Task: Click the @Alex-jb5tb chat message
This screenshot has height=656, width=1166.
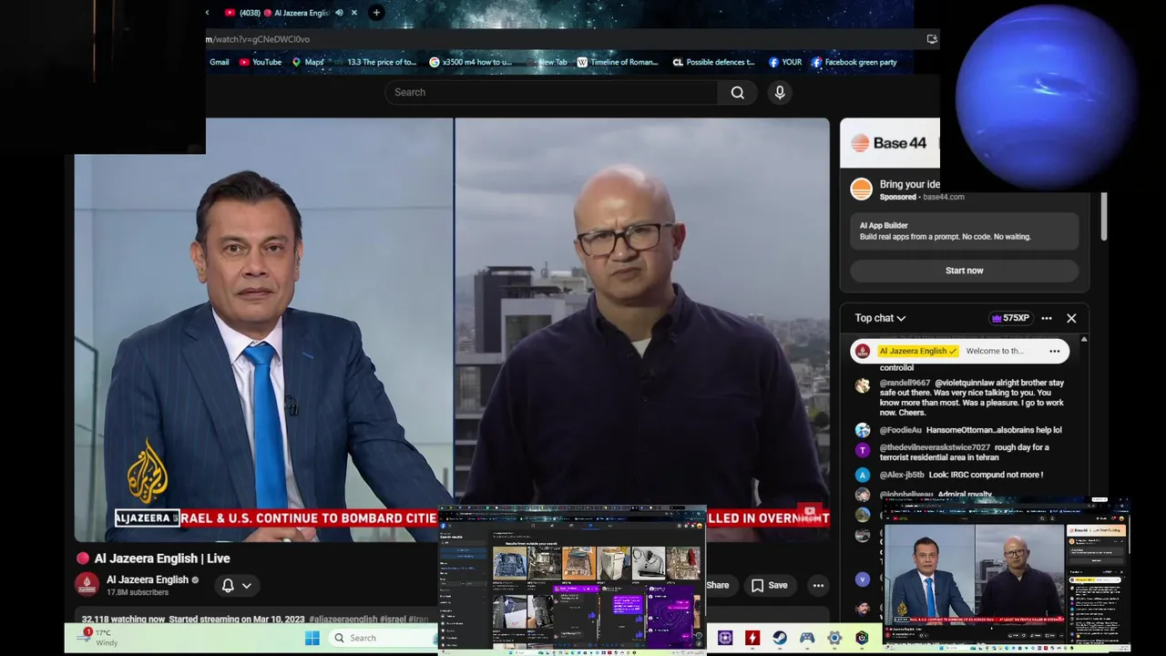Action: pos(961,475)
